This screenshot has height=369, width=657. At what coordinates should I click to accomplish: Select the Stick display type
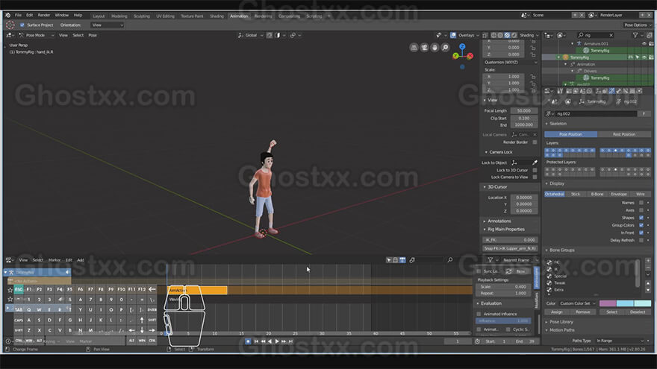coord(576,194)
